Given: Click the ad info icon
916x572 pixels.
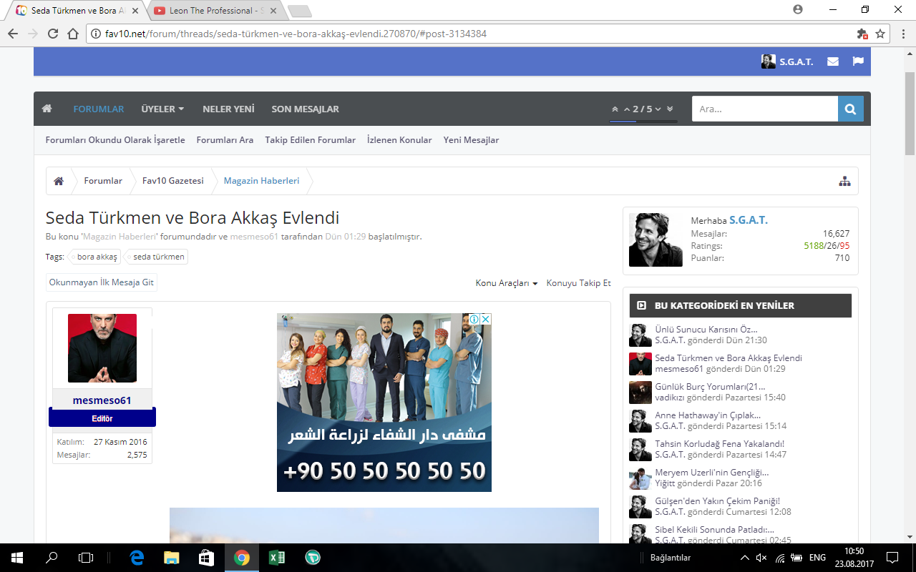Looking at the screenshot, I should [x=474, y=320].
